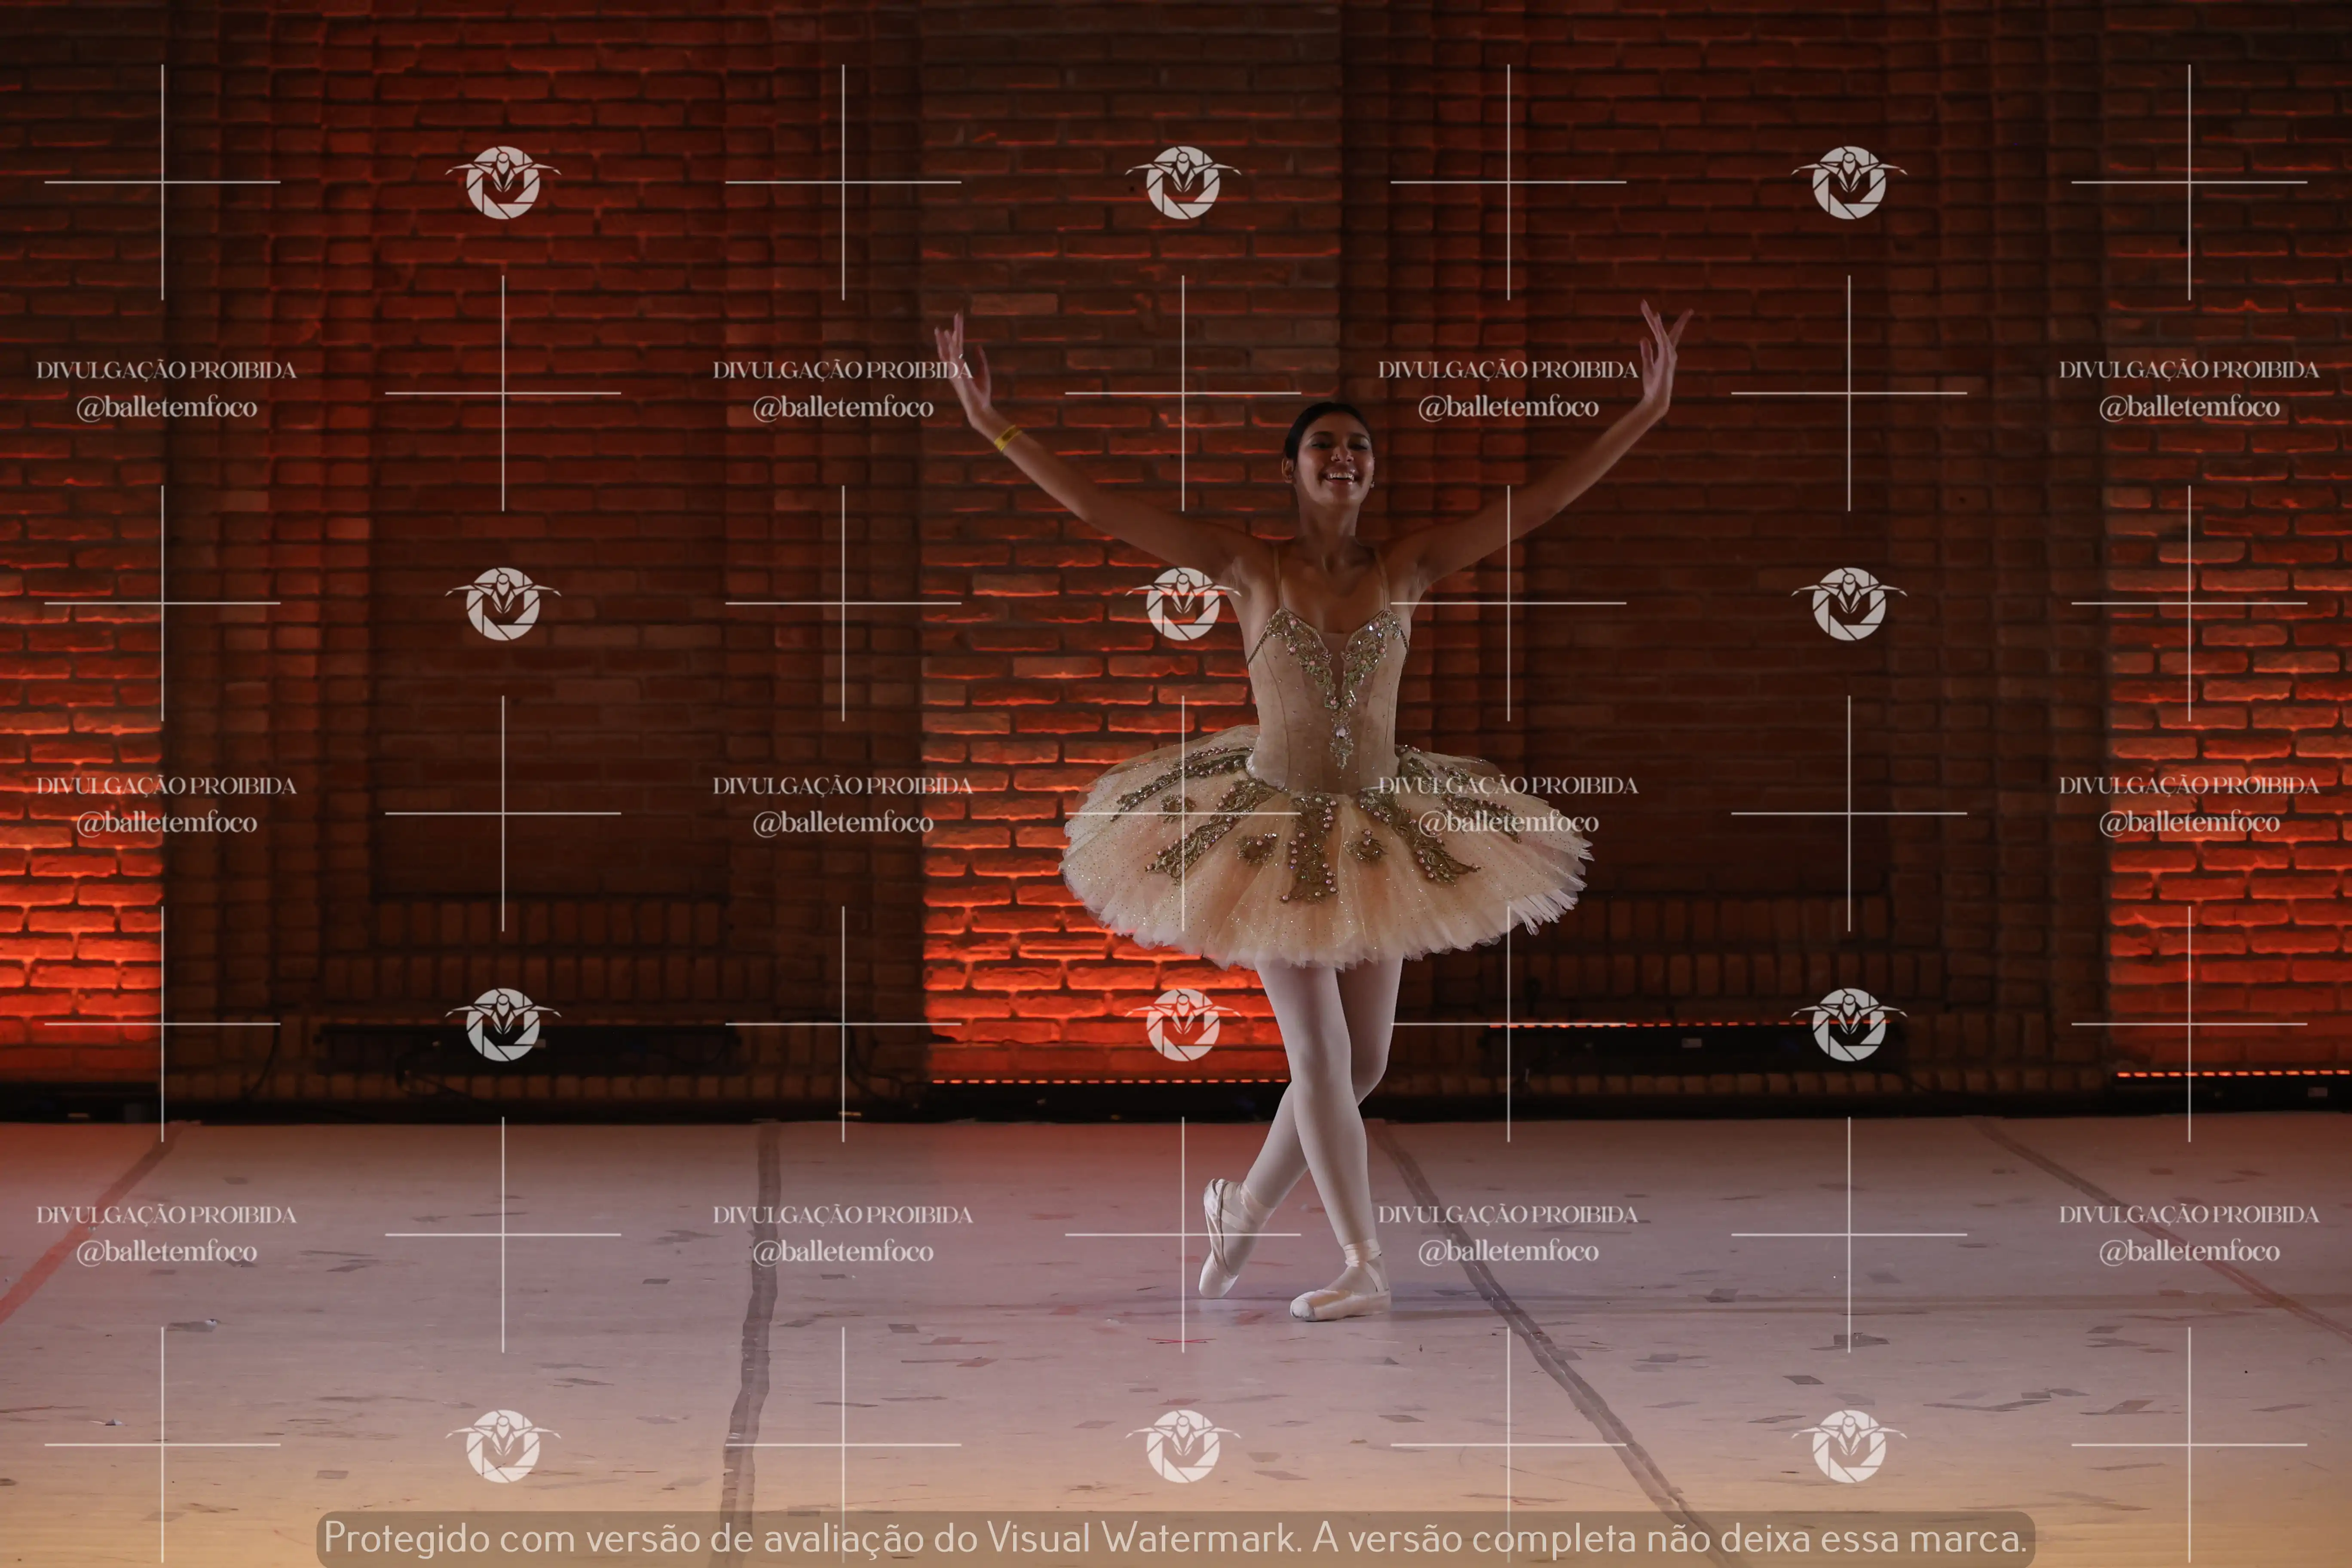Click DIVULGAÇÃO PROIBIDA text touching the dancer's raised hand
The image size is (2352, 1568).
coord(842,370)
